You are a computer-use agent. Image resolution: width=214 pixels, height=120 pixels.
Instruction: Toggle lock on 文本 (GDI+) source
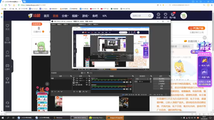click(89, 78)
